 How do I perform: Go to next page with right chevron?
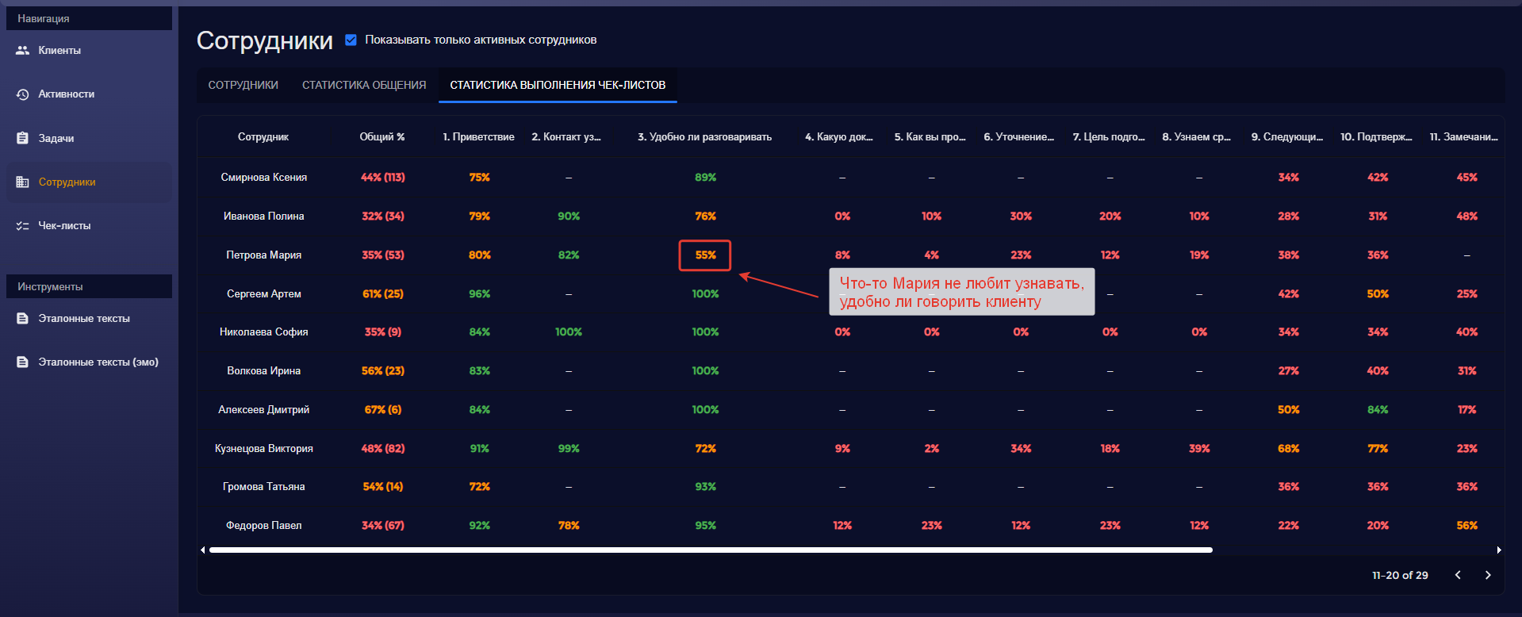pyautogui.click(x=1488, y=575)
